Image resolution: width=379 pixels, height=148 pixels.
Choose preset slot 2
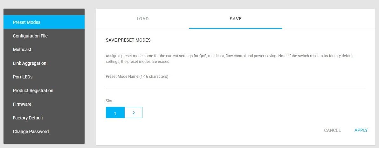[134, 113]
